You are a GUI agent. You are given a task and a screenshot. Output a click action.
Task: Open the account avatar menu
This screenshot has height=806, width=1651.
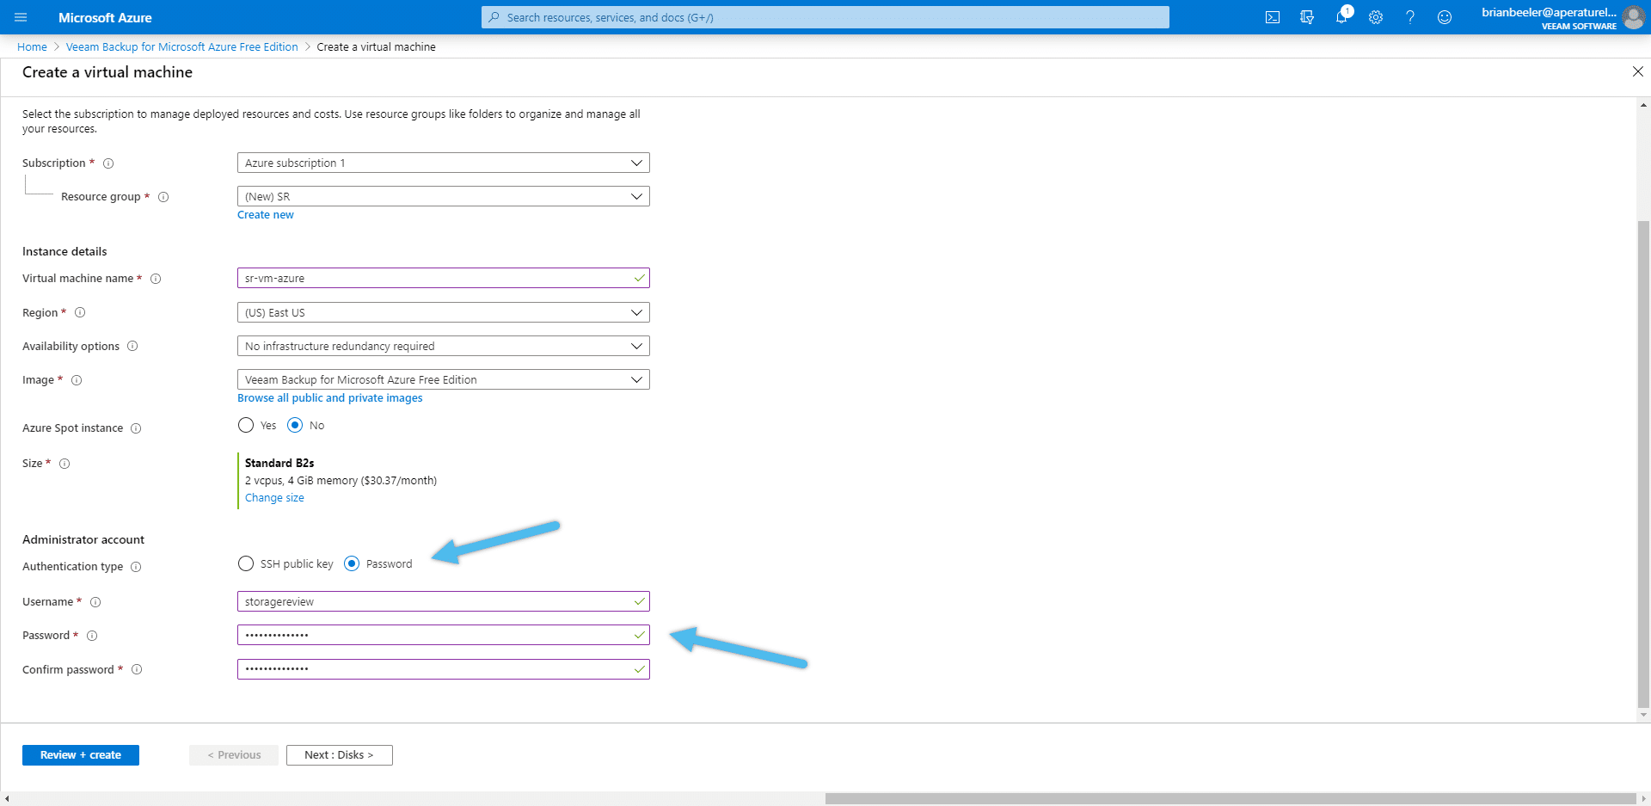[x=1633, y=17]
